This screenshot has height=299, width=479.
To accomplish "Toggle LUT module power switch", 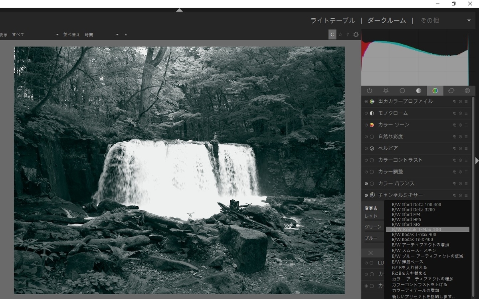I will [366, 263].
